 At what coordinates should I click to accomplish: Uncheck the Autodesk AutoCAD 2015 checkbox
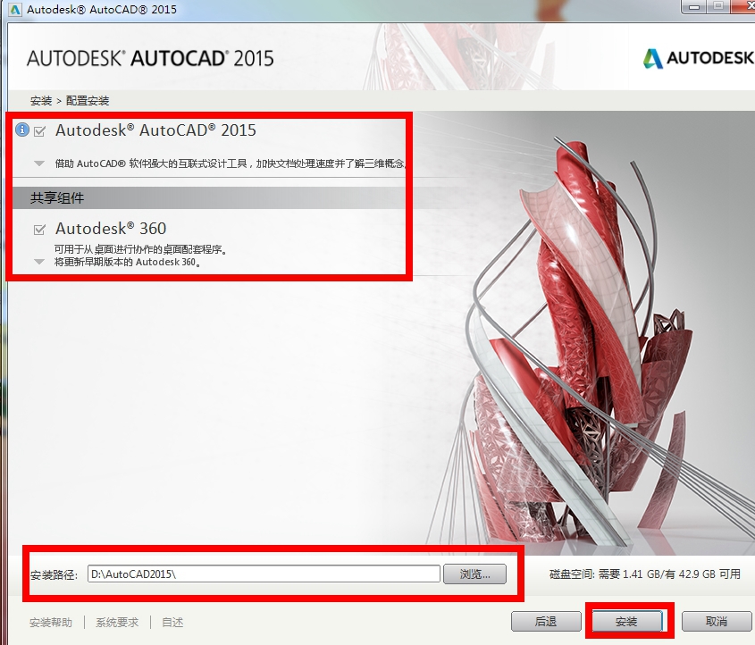(x=37, y=130)
